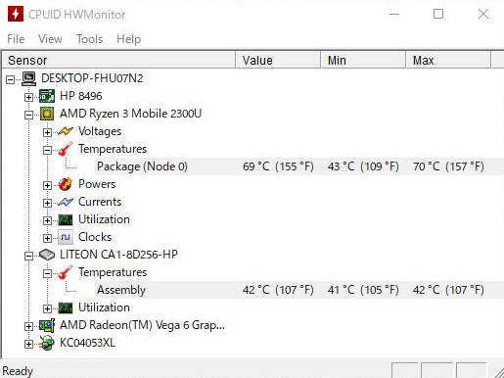Click the Sensor column header
This screenshot has width=504, height=378.
[118, 60]
